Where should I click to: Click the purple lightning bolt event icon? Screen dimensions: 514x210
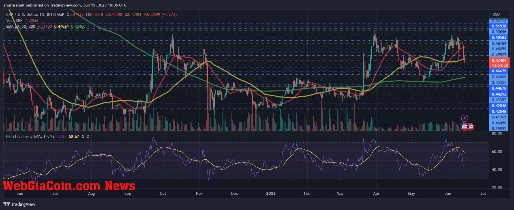[464, 118]
